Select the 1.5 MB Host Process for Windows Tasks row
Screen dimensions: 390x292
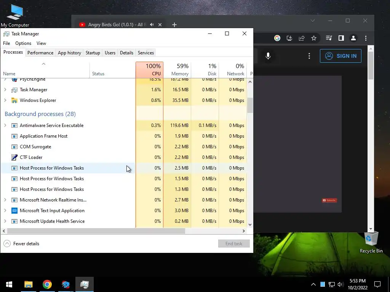[x=124, y=179]
